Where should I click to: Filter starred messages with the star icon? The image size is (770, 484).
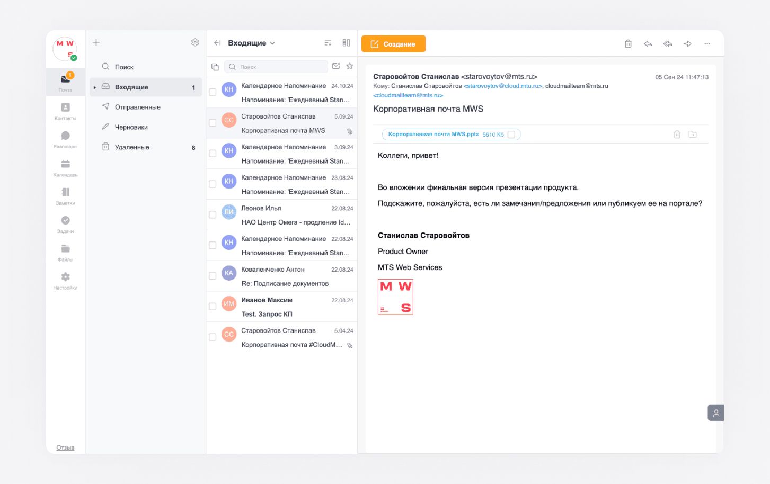pos(350,66)
